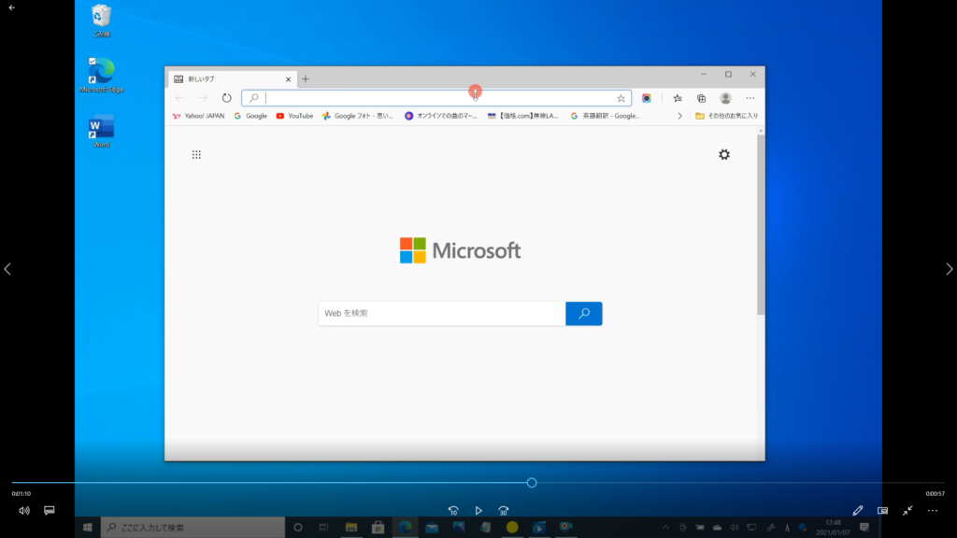Open the subtitles and captions menu
The image size is (957, 538).
pyautogui.click(x=50, y=511)
